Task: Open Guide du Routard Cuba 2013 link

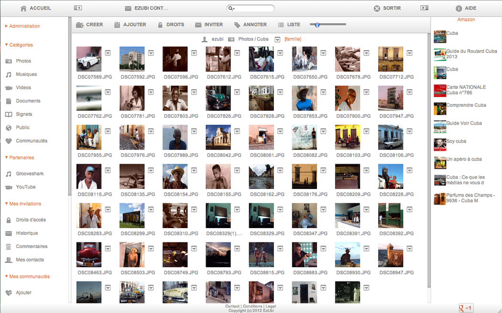Action: [471, 54]
